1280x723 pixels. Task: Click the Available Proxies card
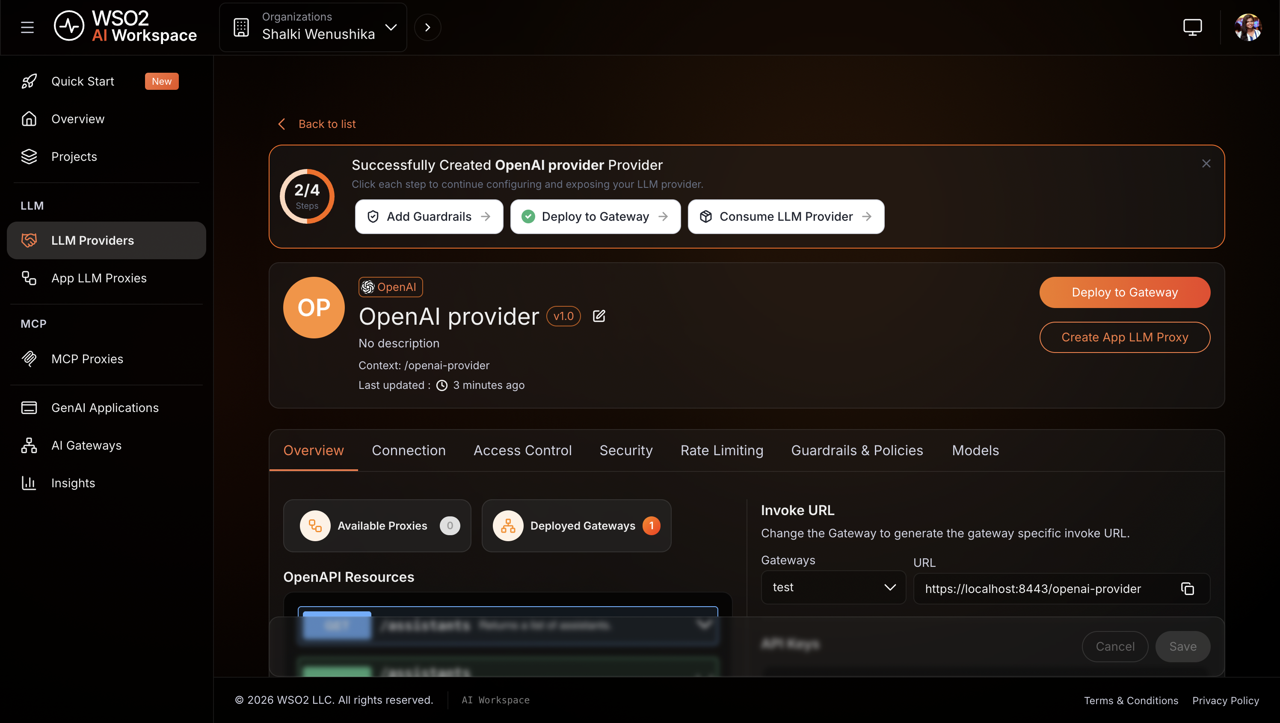pos(377,526)
